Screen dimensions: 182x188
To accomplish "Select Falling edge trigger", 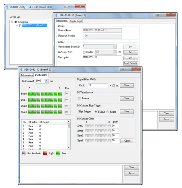I will (x=96, y=112).
